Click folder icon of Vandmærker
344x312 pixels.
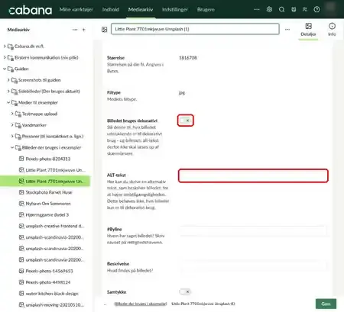click(x=18, y=125)
